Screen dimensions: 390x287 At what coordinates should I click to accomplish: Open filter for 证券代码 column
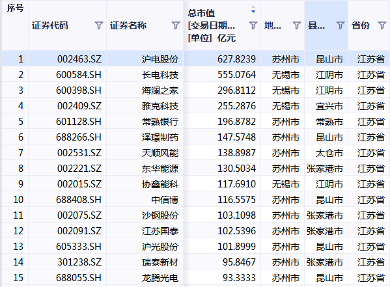click(99, 25)
